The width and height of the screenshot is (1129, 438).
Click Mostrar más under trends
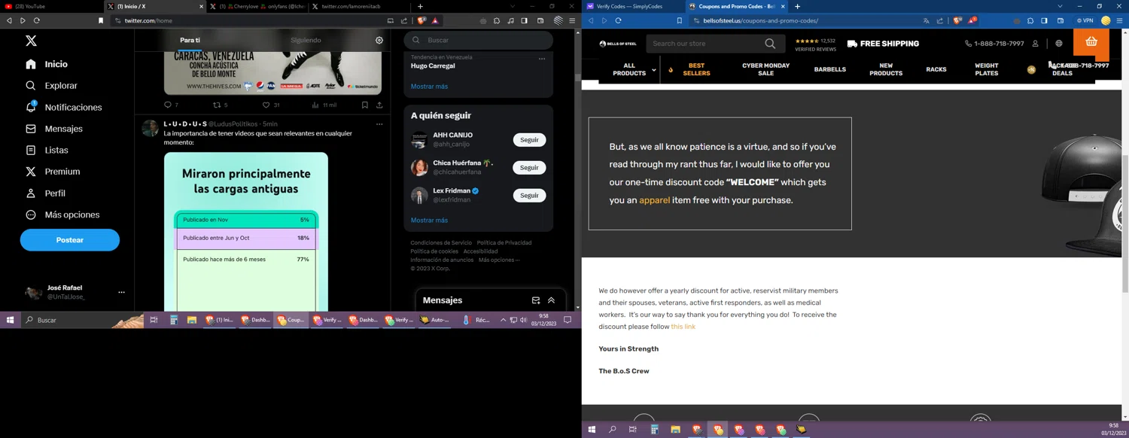[x=429, y=87]
